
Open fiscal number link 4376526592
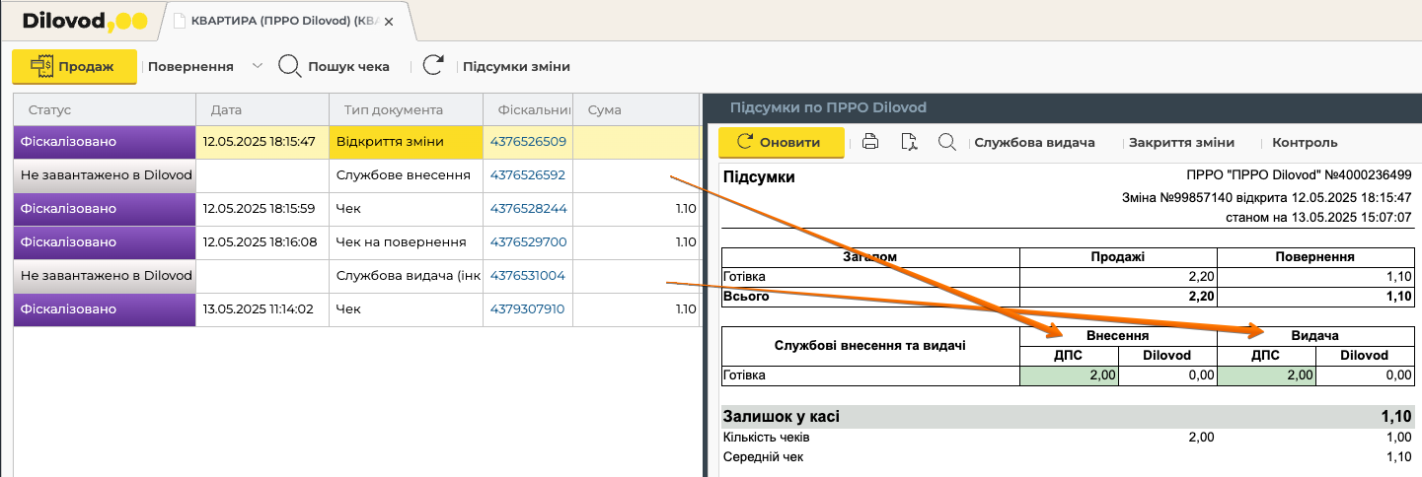[x=528, y=175]
